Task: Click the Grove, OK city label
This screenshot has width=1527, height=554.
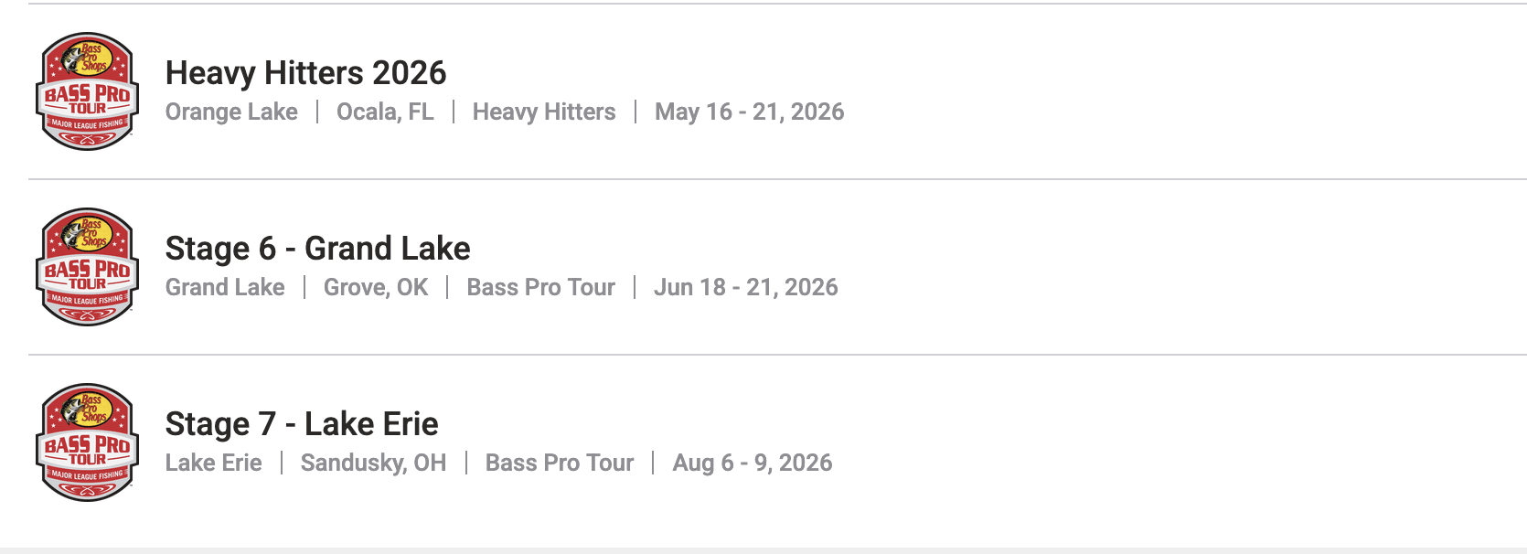Action: pos(376,287)
